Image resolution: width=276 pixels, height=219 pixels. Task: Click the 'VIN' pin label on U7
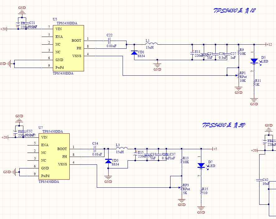click(x=44, y=137)
